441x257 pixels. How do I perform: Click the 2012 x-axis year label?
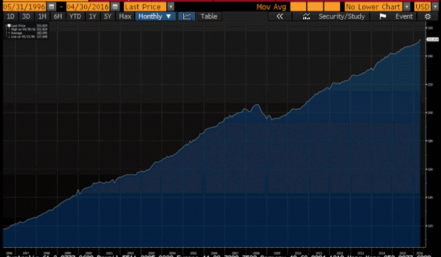(x=340, y=253)
